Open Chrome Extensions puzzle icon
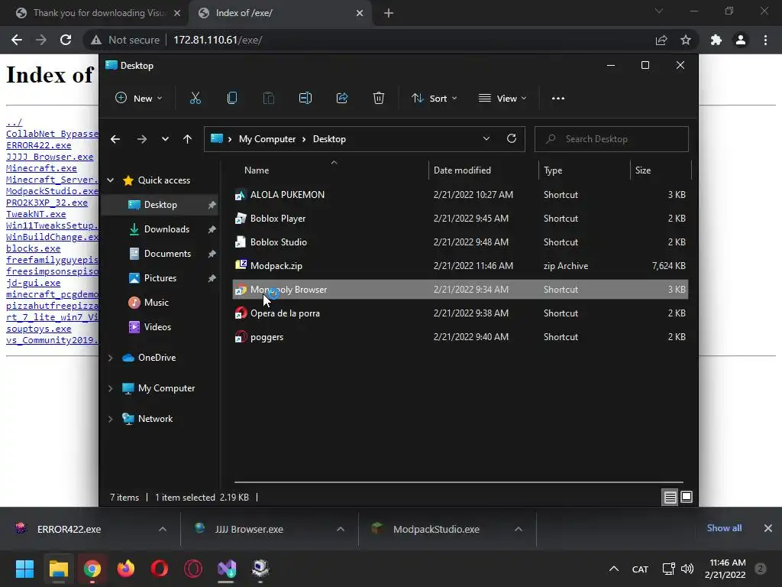Screen dimensions: 782x587 point(716,40)
